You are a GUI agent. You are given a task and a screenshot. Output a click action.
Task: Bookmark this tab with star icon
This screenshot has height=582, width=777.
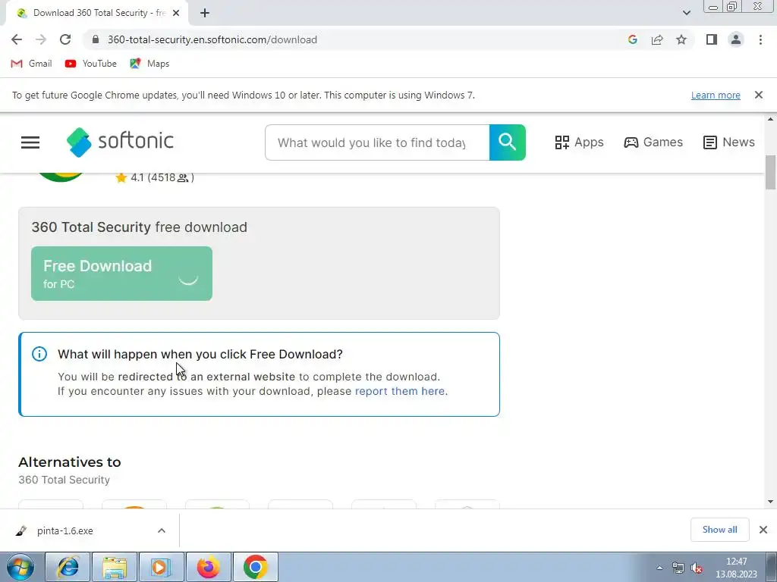[681, 39]
